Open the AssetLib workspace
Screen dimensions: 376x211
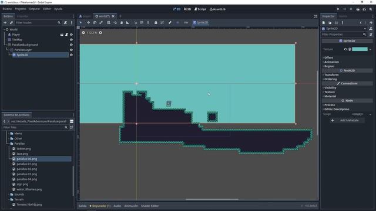tap(217, 9)
